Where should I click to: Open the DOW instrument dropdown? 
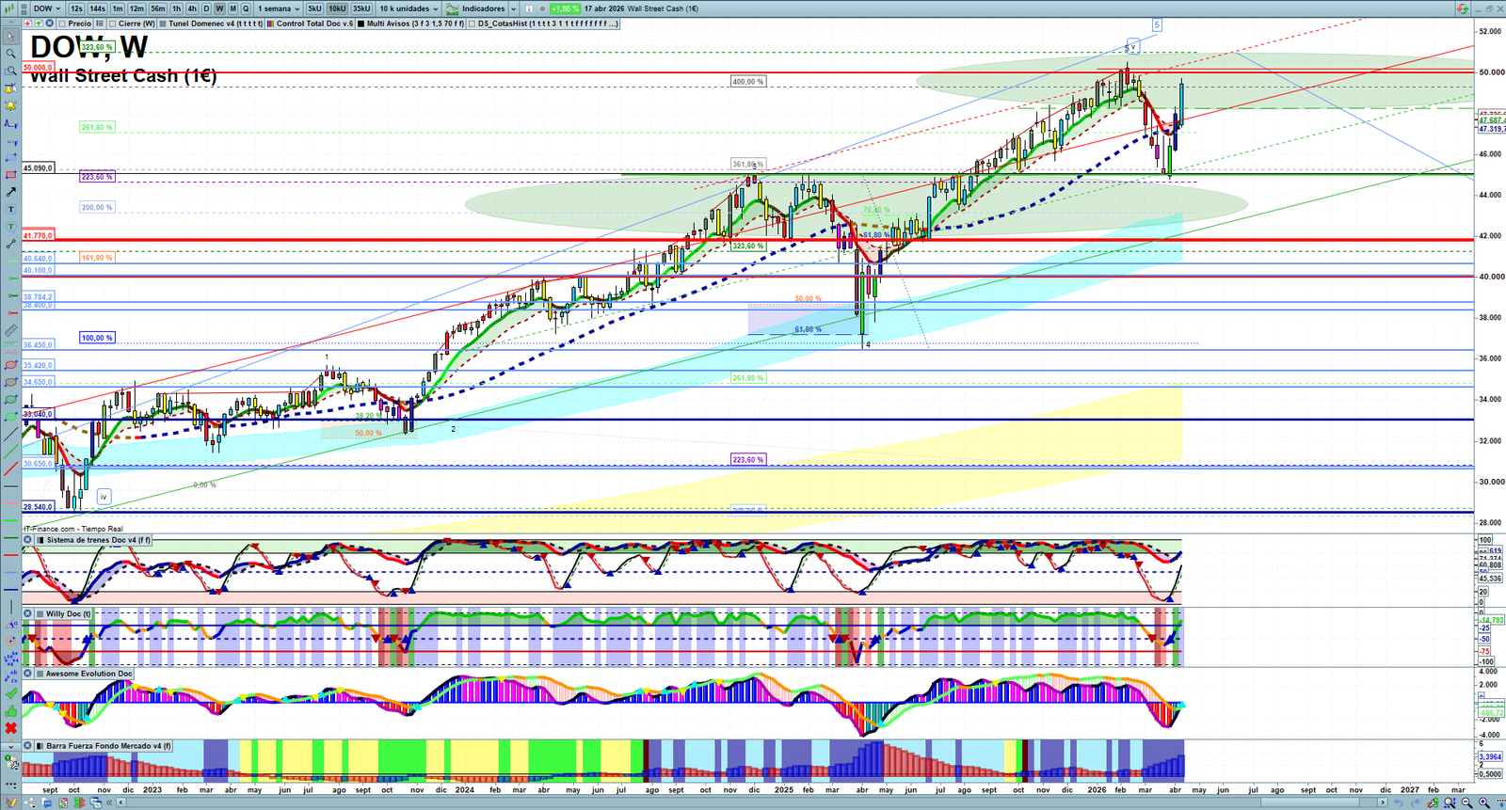pos(47,8)
